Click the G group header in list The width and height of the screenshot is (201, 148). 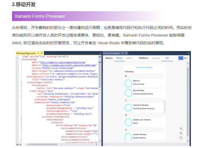(144, 115)
